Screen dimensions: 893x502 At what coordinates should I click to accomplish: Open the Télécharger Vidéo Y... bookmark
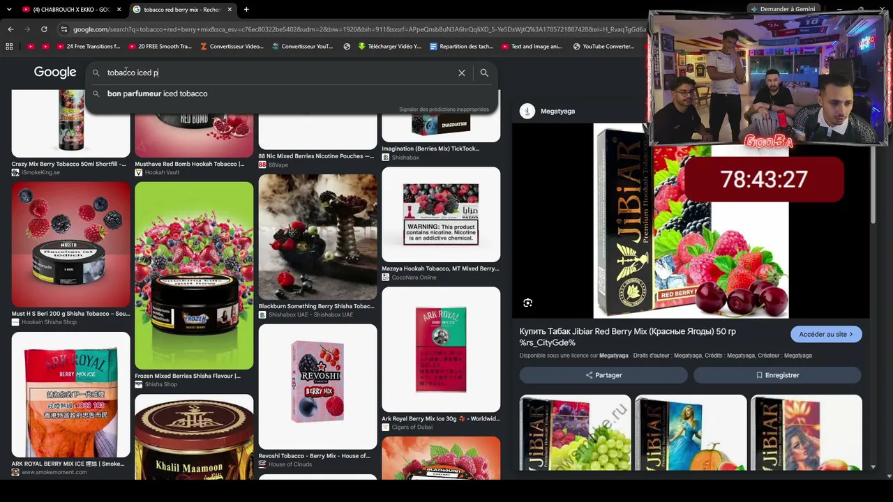pyautogui.click(x=390, y=47)
